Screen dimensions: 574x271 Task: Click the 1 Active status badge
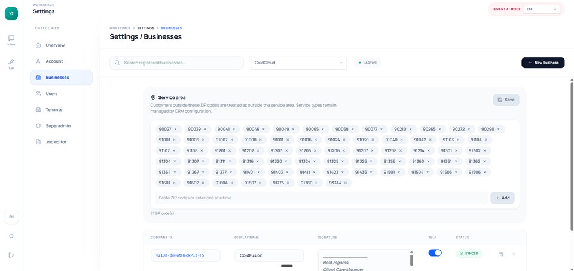tap(368, 63)
